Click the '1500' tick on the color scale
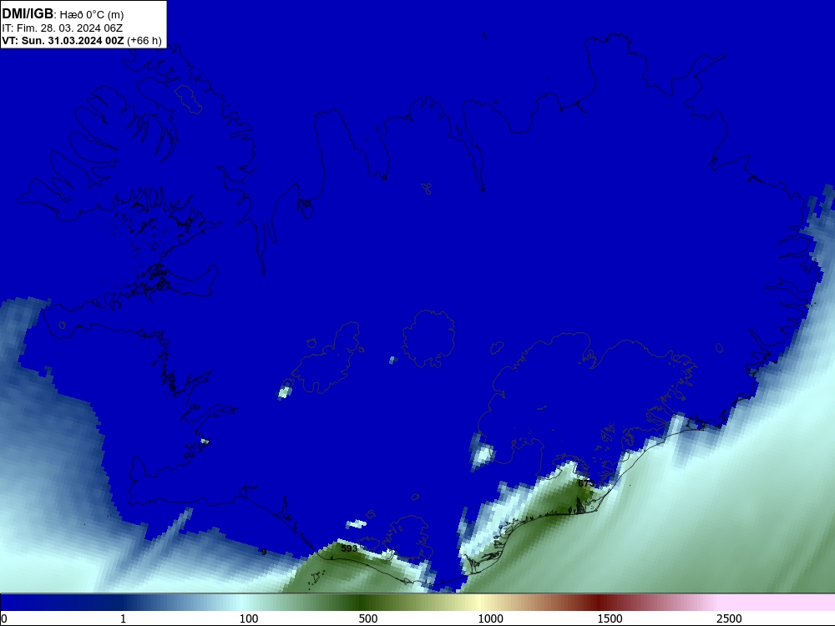This screenshot has height=626, width=835. click(610, 618)
